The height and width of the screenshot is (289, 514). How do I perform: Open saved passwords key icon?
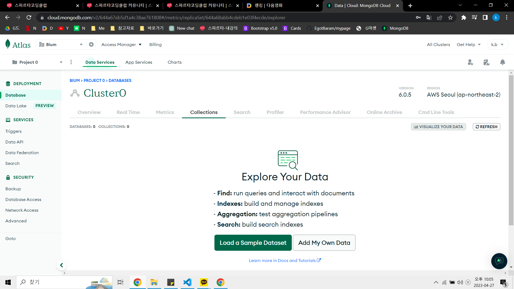(x=418, y=18)
